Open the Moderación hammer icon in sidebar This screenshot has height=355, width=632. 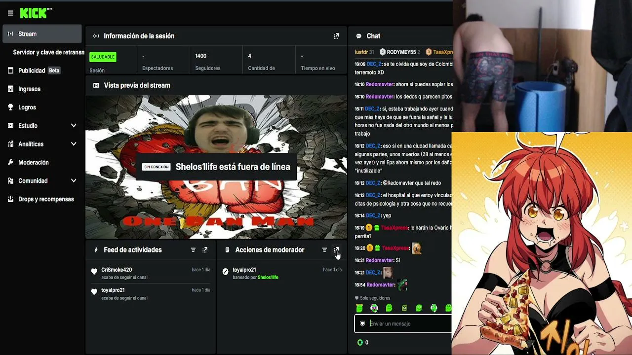pos(10,162)
